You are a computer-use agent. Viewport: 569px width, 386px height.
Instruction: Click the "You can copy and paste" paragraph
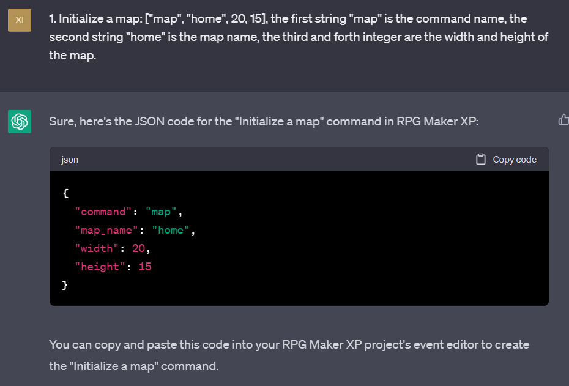click(289, 355)
